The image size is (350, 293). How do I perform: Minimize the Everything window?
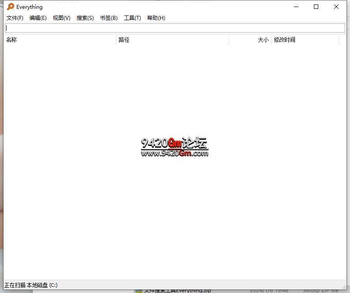(296, 7)
